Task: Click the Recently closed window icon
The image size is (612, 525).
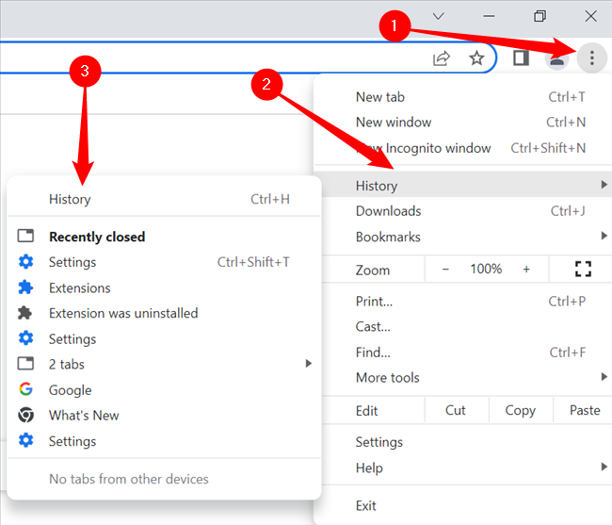Action: click(x=25, y=236)
